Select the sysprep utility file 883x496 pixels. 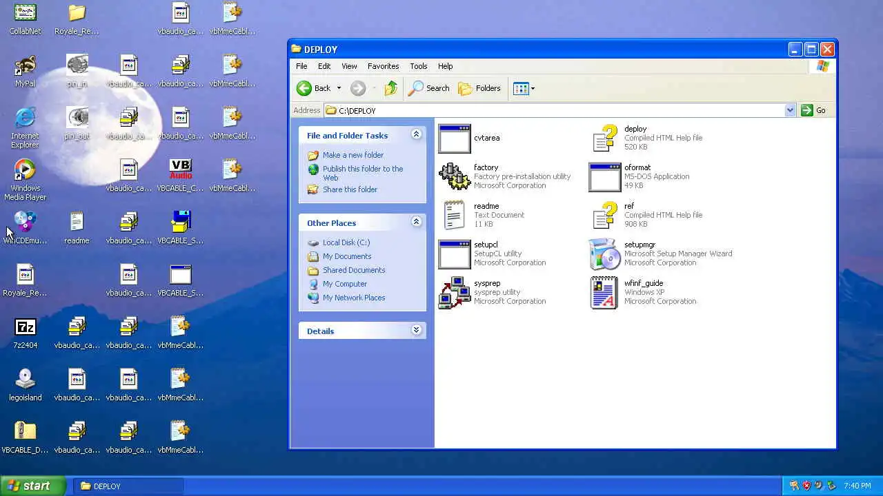(x=492, y=292)
